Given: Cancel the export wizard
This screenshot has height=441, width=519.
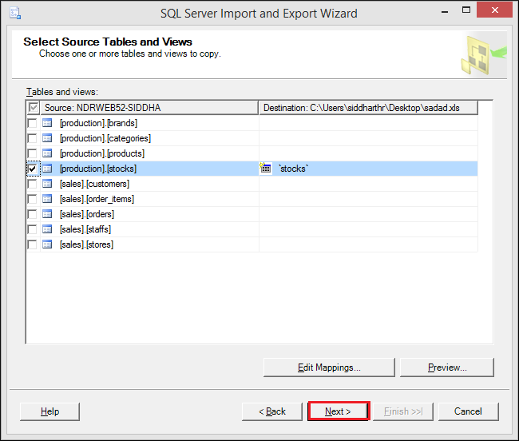Looking at the screenshot, I should pos(468,411).
